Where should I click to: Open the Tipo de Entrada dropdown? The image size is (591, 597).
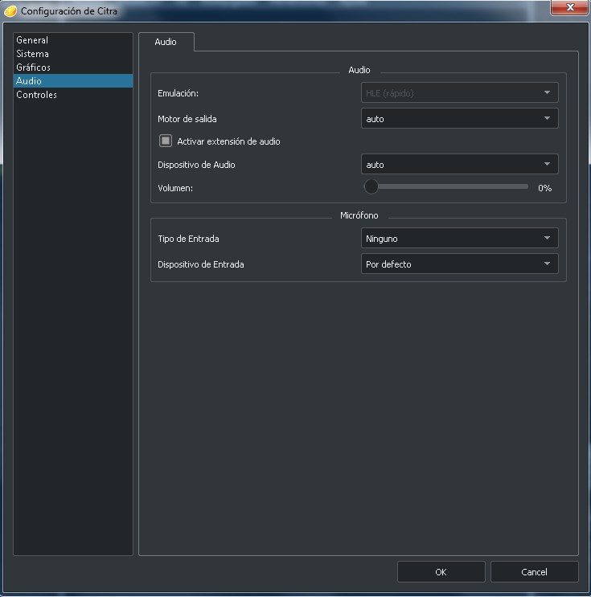coord(460,238)
